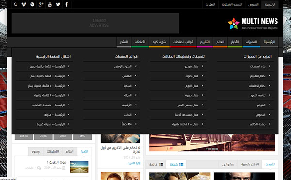Expand the المميزات main menu item
This screenshot has width=291, height=180.
pyautogui.click(x=251, y=42)
